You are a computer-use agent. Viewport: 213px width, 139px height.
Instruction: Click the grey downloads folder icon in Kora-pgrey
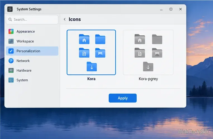coord(148,67)
